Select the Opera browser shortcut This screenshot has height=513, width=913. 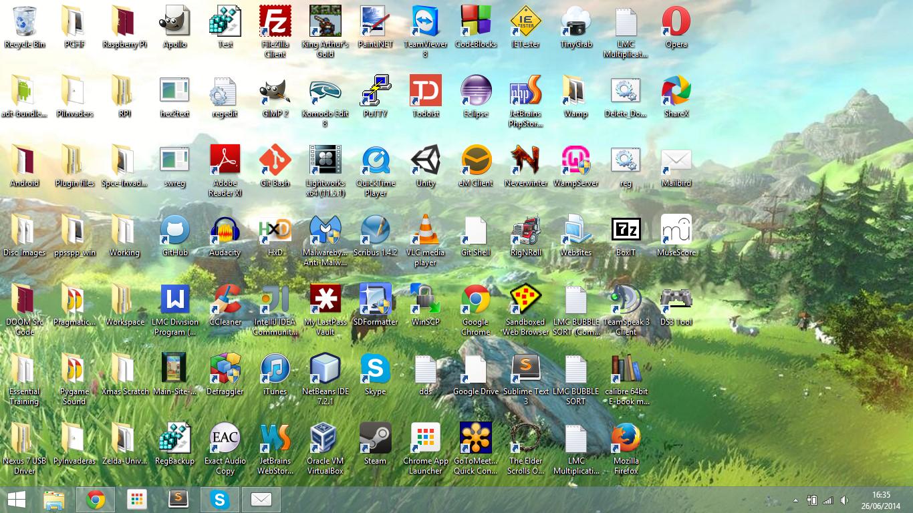(x=676, y=27)
